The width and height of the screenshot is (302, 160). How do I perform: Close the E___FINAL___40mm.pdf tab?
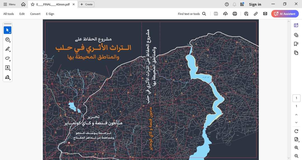tap(74, 4)
